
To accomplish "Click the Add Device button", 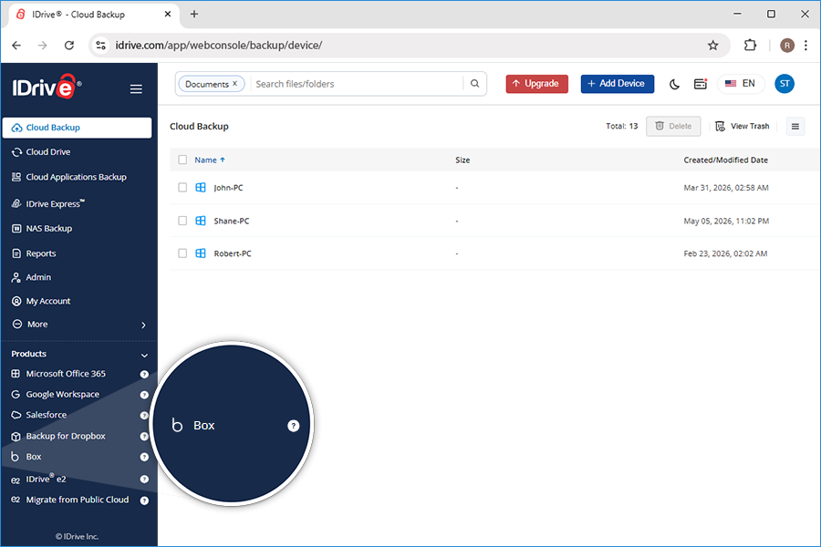I will click(x=618, y=84).
